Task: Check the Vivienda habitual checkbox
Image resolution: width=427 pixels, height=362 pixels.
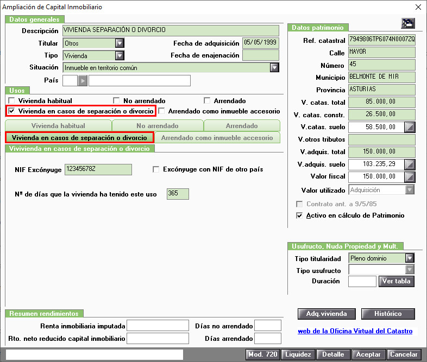Action: tap(11, 100)
